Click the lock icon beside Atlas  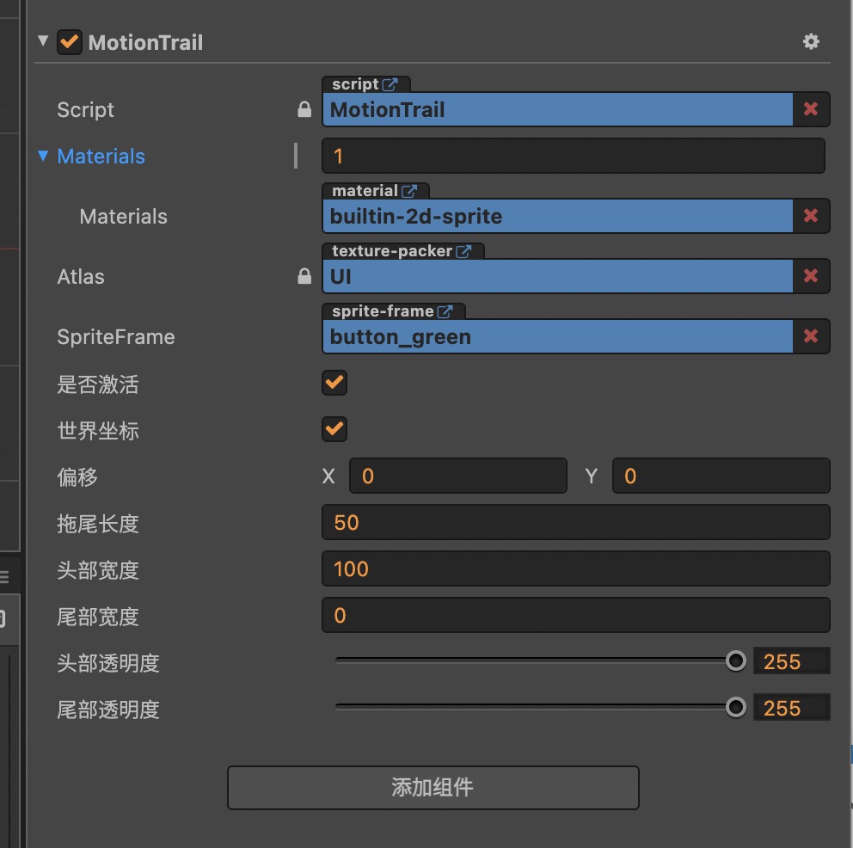(304, 276)
